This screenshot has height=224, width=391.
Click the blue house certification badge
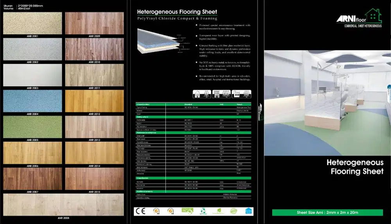click(x=249, y=211)
